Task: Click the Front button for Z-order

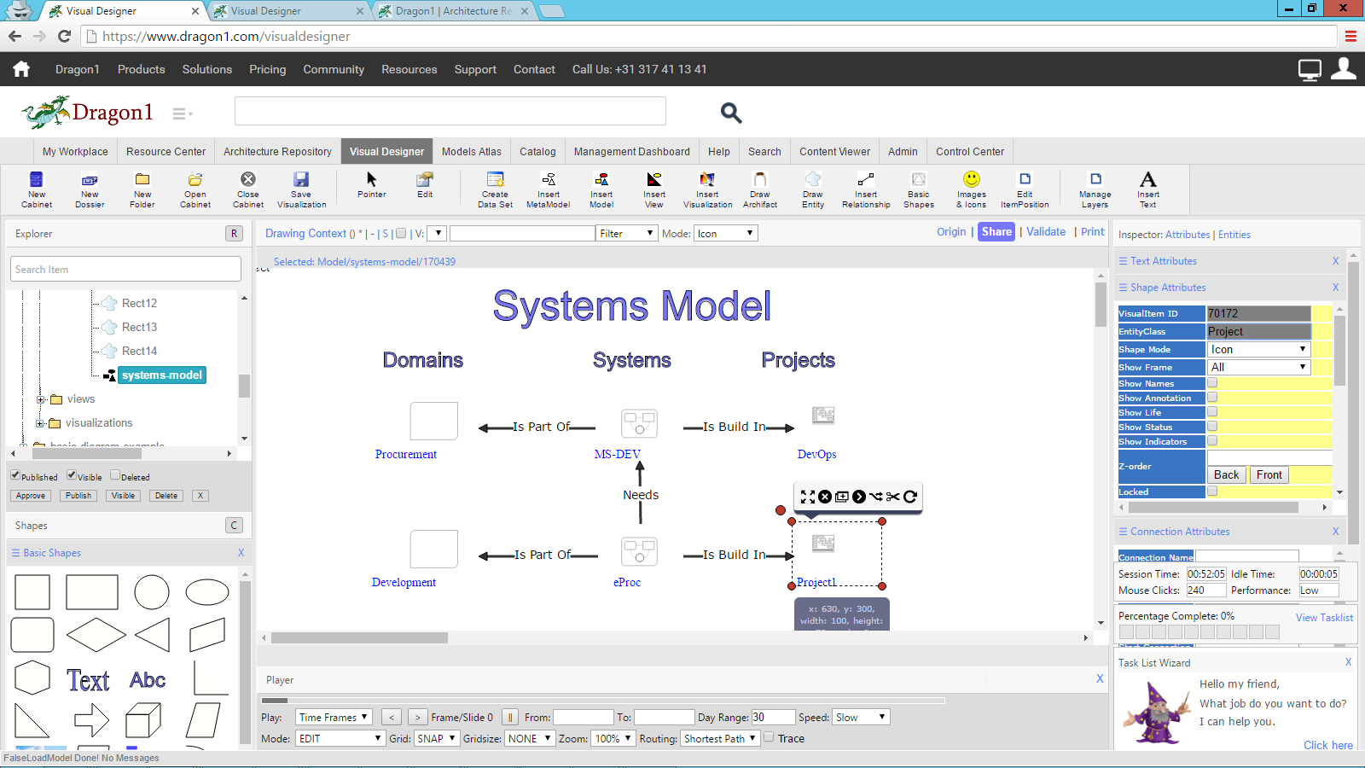Action: click(x=1269, y=474)
